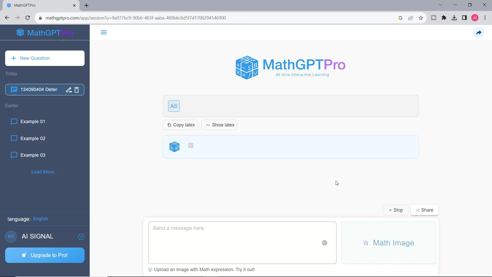Image resolution: width=492 pixels, height=277 pixels.
Task: Open AI SIGNAL account settings gear
Action: click(81, 236)
